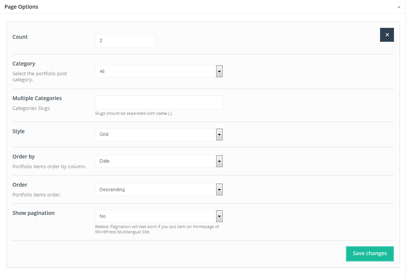Select the Multiple Categories label text
406x280 pixels.
[37, 98]
